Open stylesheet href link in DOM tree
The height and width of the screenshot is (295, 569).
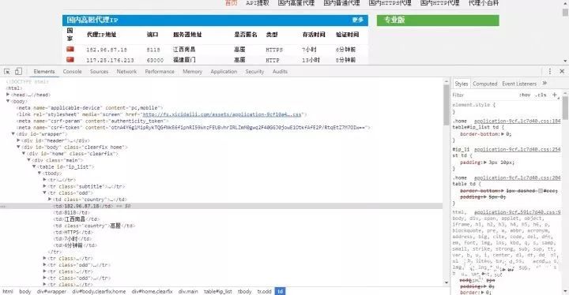pyautogui.click(x=222, y=114)
